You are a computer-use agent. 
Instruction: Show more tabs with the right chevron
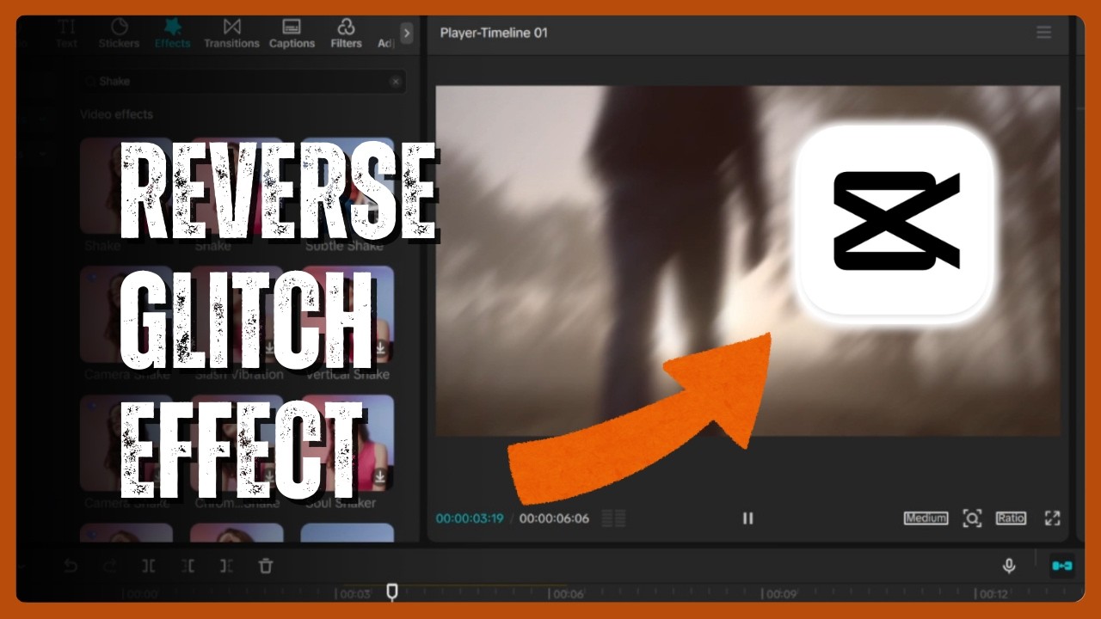(407, 33)
